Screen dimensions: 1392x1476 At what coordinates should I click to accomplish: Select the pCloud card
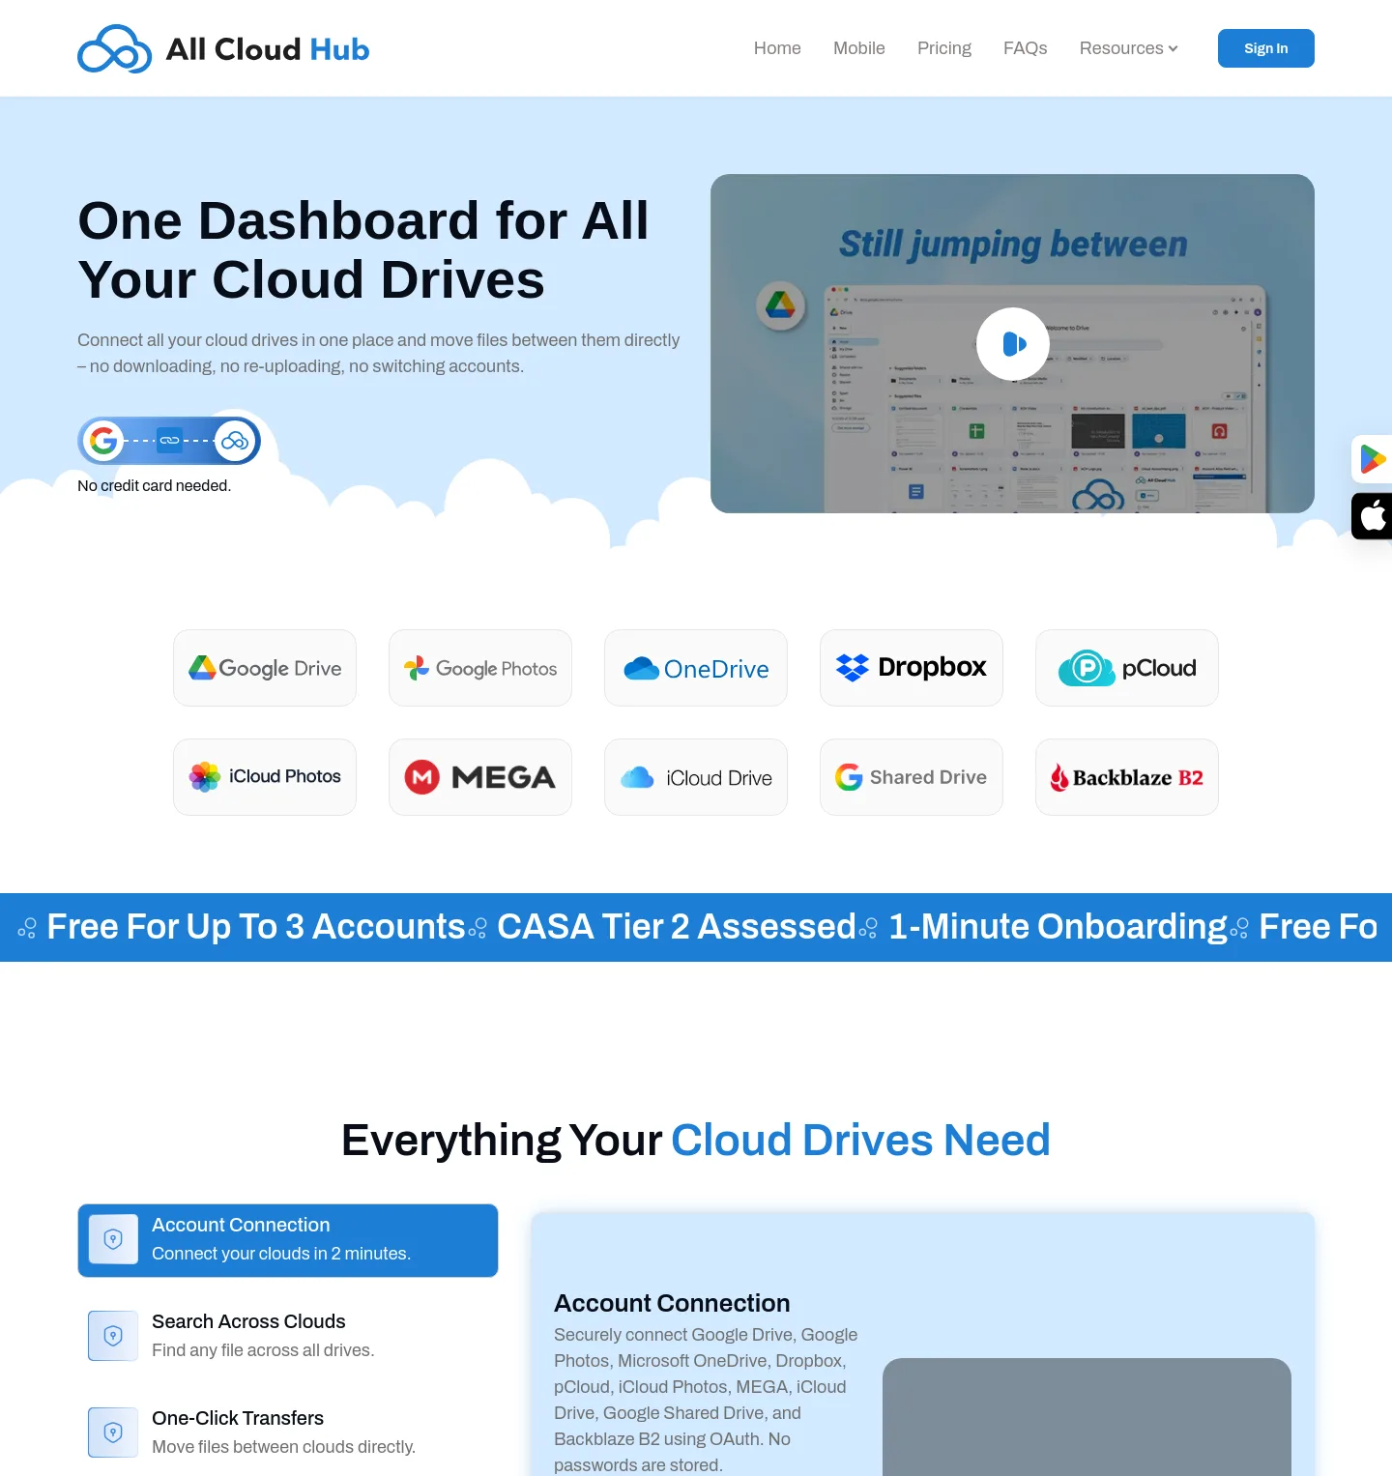1127,668
